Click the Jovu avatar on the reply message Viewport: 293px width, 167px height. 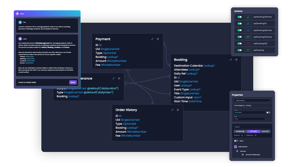[20, 39]
